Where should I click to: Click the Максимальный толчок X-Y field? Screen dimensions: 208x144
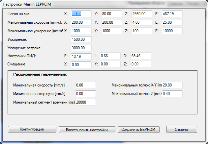pos(172,85)
